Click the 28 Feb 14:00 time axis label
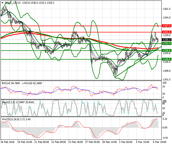This screenshot has height=145, width=172. [x=110, y=142]
